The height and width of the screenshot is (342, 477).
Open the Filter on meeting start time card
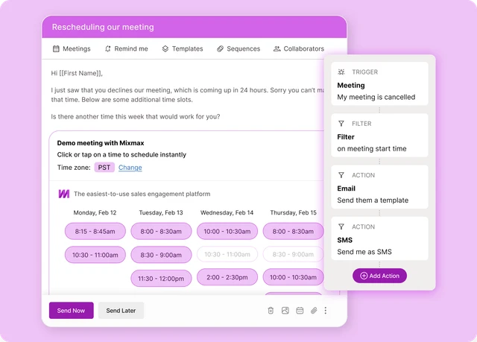(379, 136)
